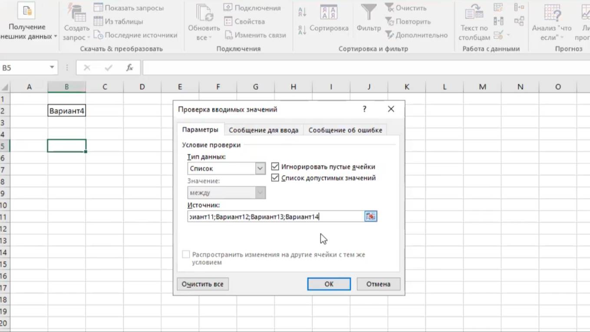
Task: Click Очистить (Clear) filter in the ribbon
Action: (405, 8)
